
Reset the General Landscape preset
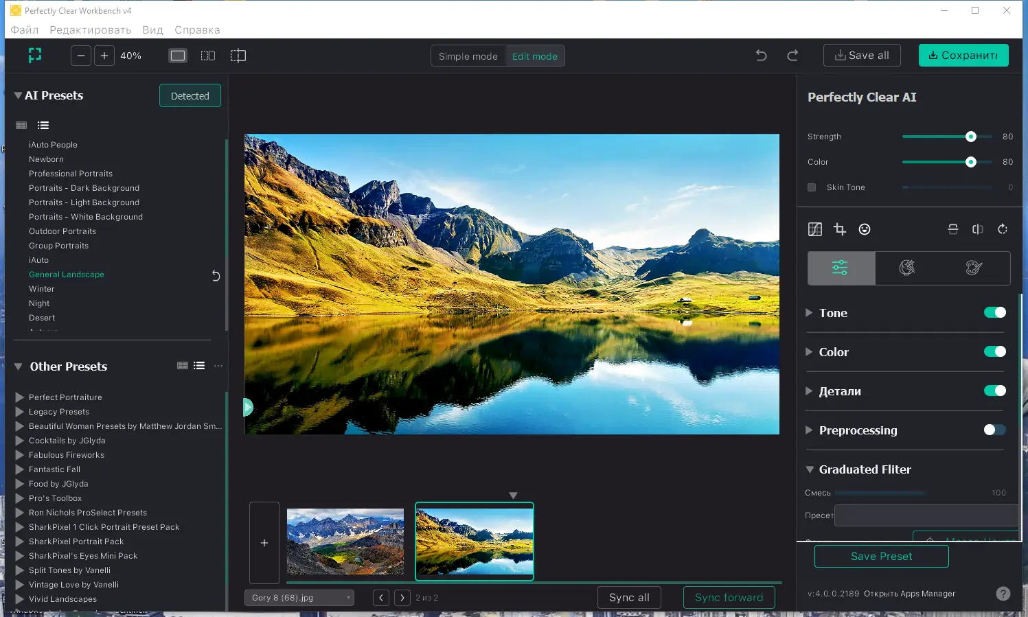216,275
